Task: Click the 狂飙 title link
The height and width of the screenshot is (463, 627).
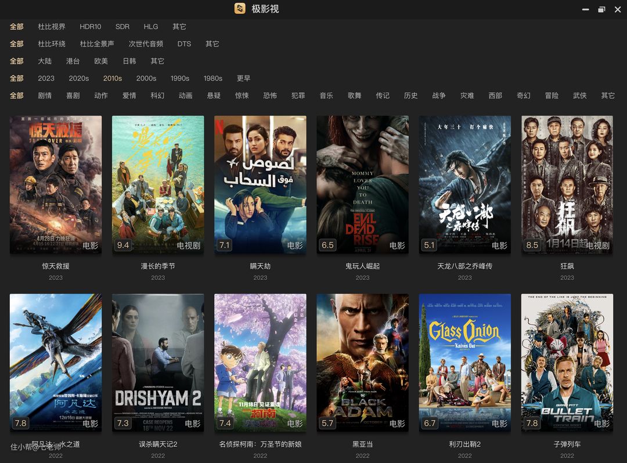Action: (567, 266)
